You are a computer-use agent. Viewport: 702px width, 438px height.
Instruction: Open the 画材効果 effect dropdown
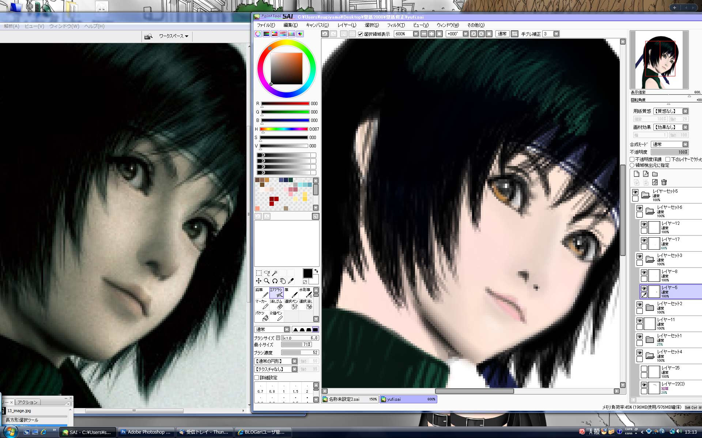(x=686, y=127)
